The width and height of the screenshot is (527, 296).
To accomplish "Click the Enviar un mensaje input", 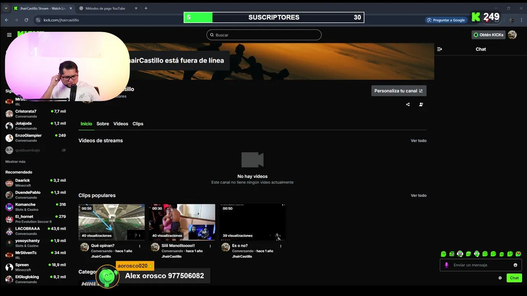I will click(x=481, y=265).
